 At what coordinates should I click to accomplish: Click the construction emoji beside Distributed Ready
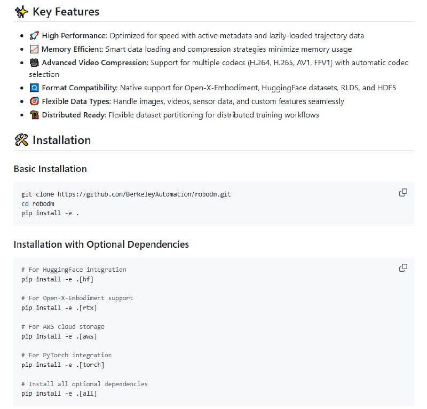[x=34, y=114]
